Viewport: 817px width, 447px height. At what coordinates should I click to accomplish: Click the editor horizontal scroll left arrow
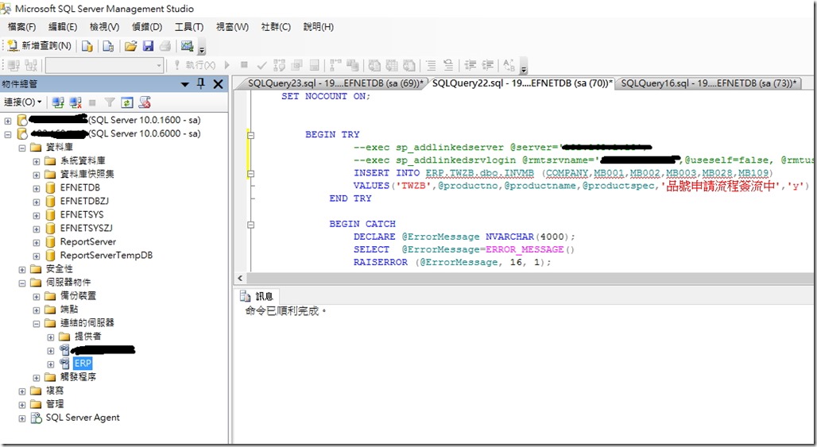240,279
